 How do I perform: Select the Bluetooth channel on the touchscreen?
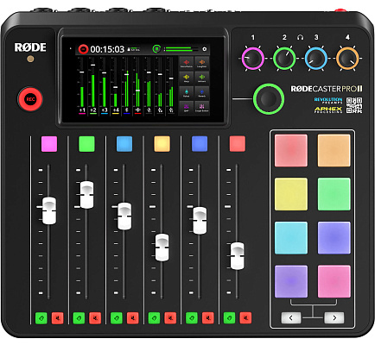126,110
